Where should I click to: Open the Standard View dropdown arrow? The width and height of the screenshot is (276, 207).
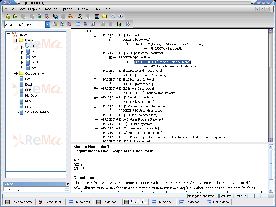pyautogui.click(x=48, y=25)
